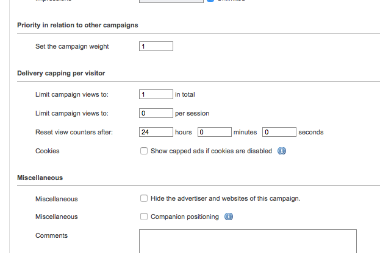380x253 pixels.
Task: Click the 'Reset view counters after:' label
Action: point(74,132)
